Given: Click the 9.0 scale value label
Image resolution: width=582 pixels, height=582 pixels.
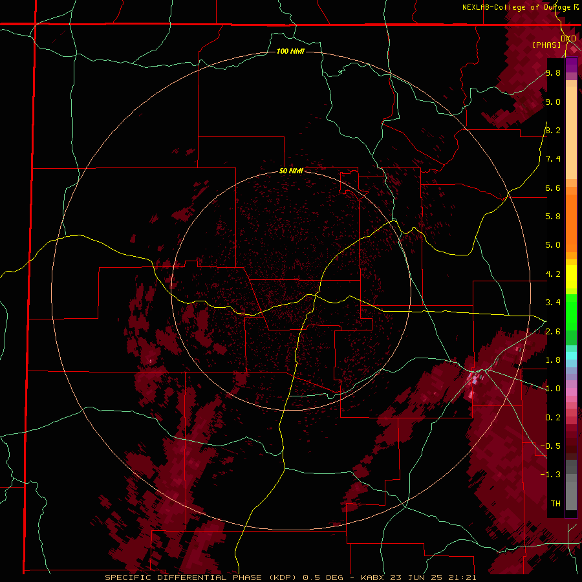Looking at the screenshot, I should 553,102.
